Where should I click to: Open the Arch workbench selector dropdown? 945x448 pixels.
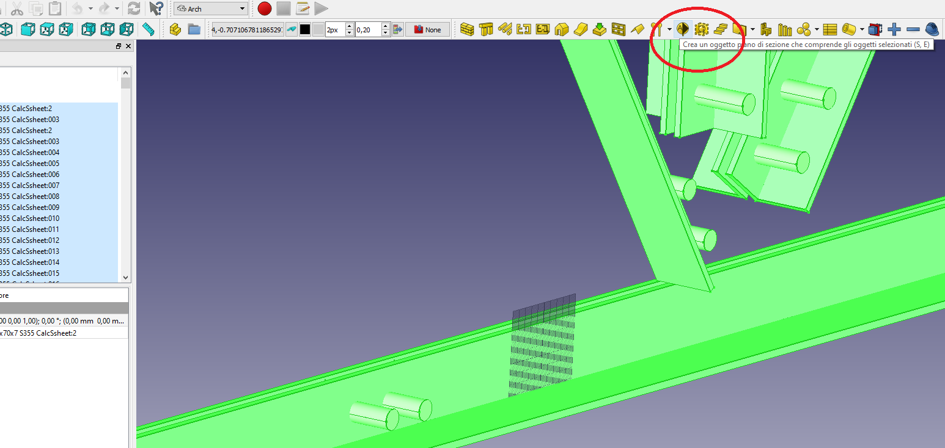(211, 9)
